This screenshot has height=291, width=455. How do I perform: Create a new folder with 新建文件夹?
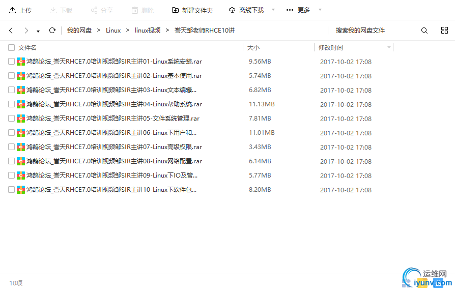point(192,11)
